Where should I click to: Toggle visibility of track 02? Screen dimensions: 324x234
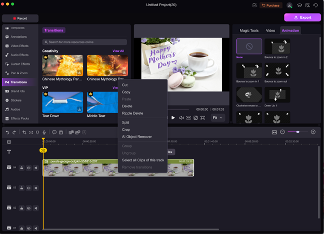coord(29,208)
